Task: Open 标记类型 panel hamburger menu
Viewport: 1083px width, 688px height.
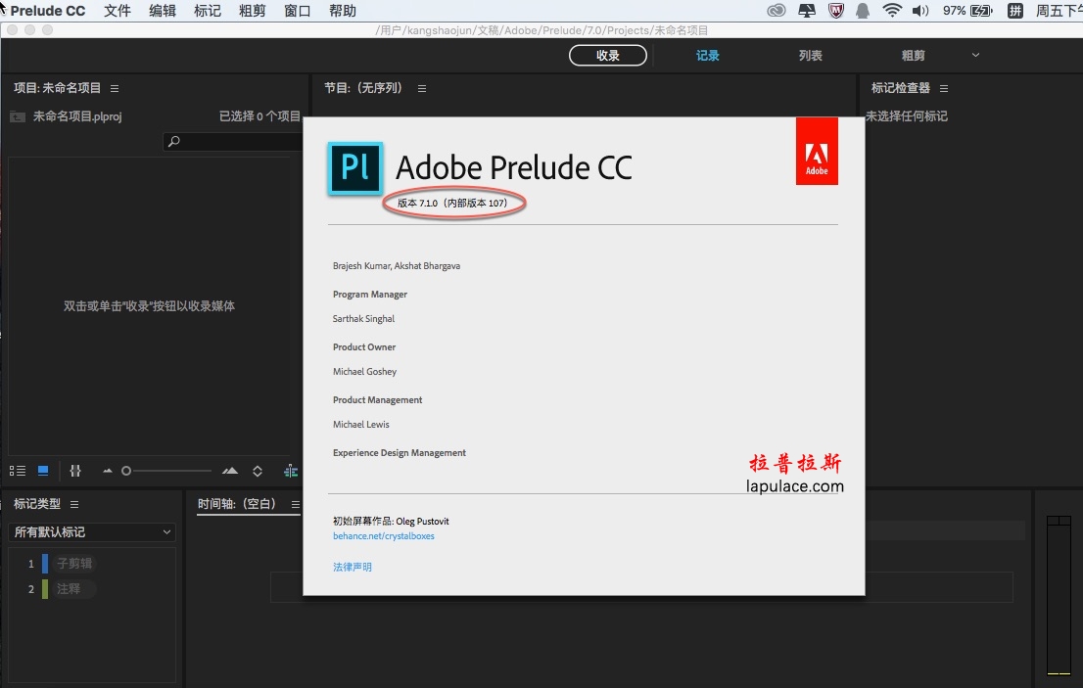Action: tap(74, 504)
